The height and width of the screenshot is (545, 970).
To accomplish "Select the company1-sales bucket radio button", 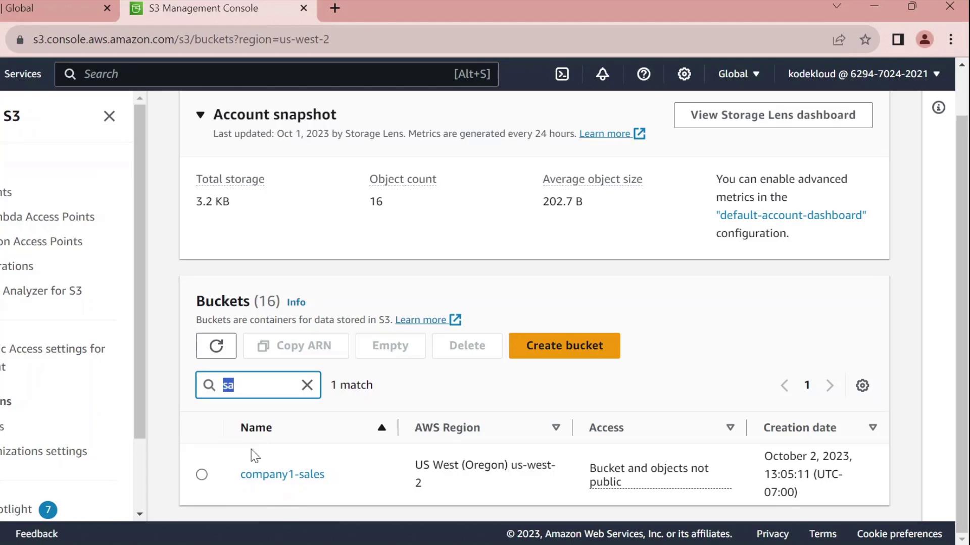I will 202,474.
